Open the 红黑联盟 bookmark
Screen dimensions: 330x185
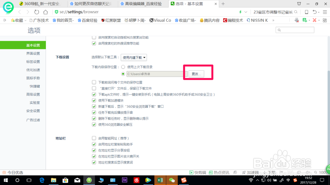pyautogui.click(x=111, y=20)
